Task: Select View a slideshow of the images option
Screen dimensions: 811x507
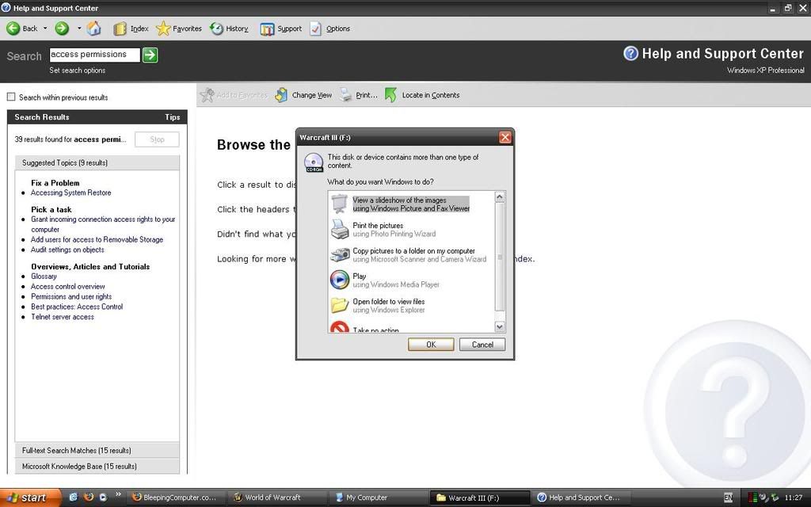Action: coord(411,204)
